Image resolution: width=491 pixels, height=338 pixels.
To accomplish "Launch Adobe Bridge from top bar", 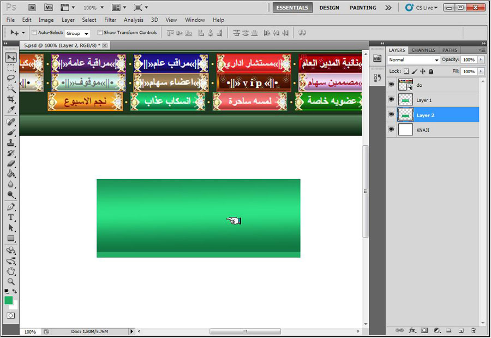I will point(33,8).
